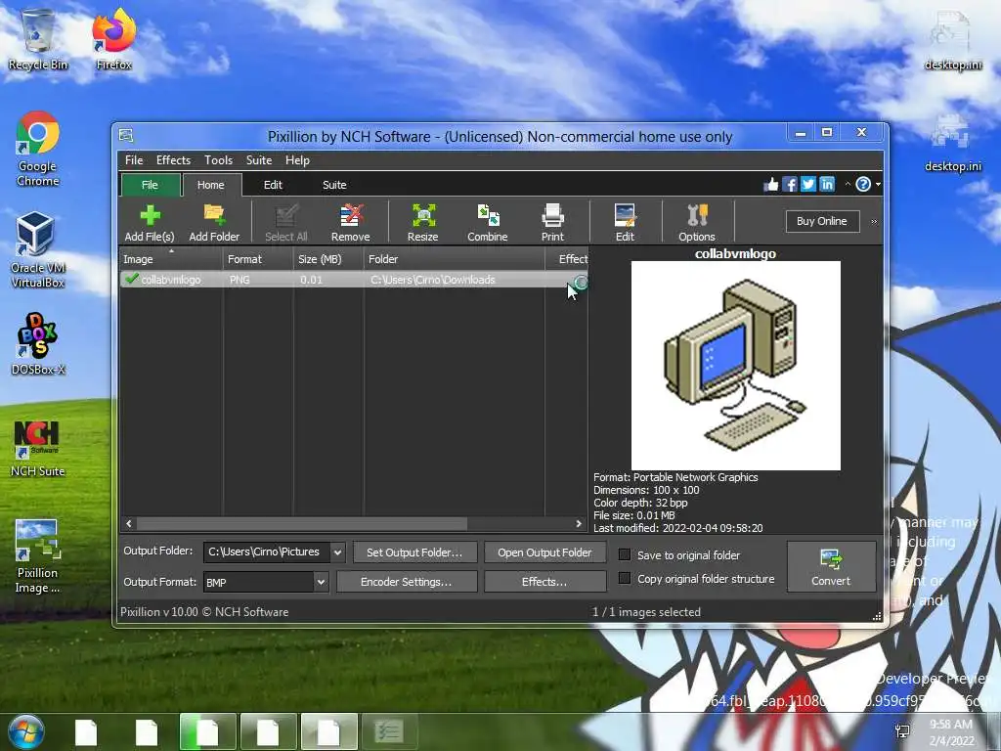Expand the toolbar overflow chevron
This screenshot has width=1001, height=751.
(874, 222)
